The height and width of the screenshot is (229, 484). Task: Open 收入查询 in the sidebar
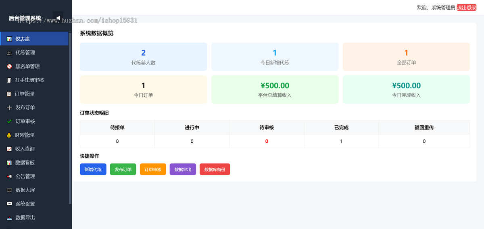34,149
